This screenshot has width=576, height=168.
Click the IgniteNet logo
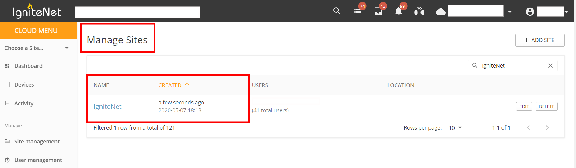(37, 11)
